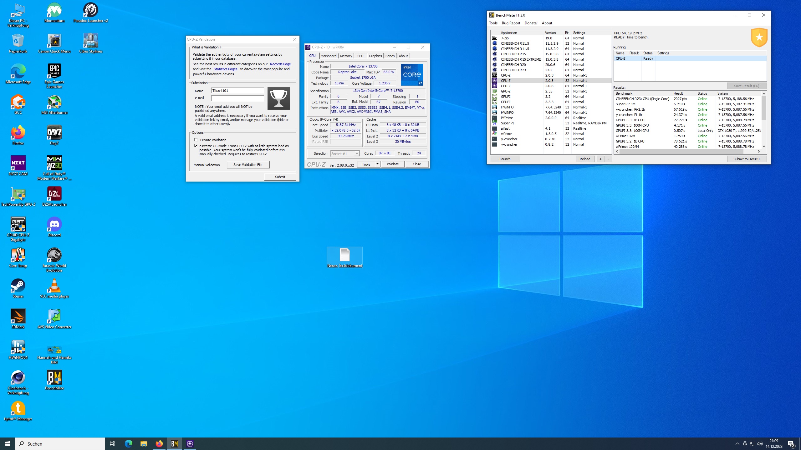Switch to the Mainboard tab in CPU-Z
This screenshot has height=450, width=801.
click(x=328, y=56)
